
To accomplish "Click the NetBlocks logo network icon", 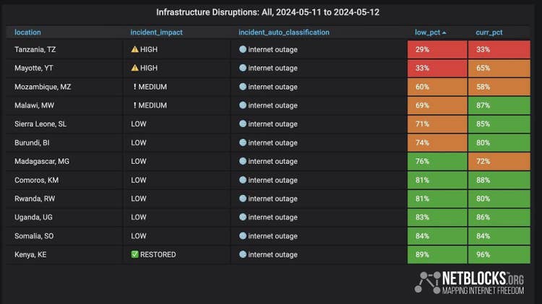I will (x=427, y=282).
